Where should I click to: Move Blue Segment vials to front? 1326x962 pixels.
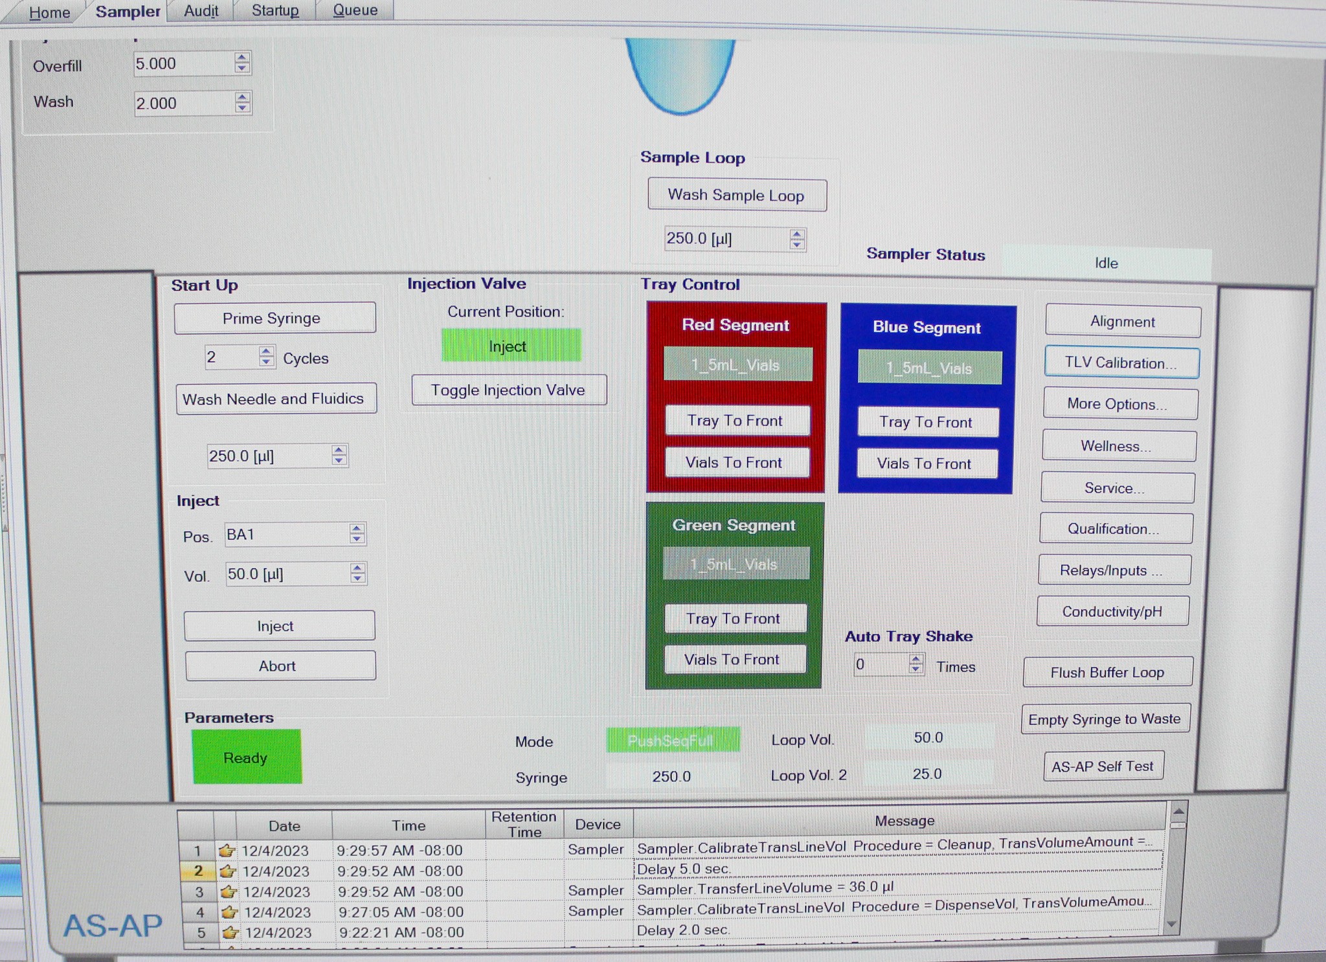click(x=927, y=464)
